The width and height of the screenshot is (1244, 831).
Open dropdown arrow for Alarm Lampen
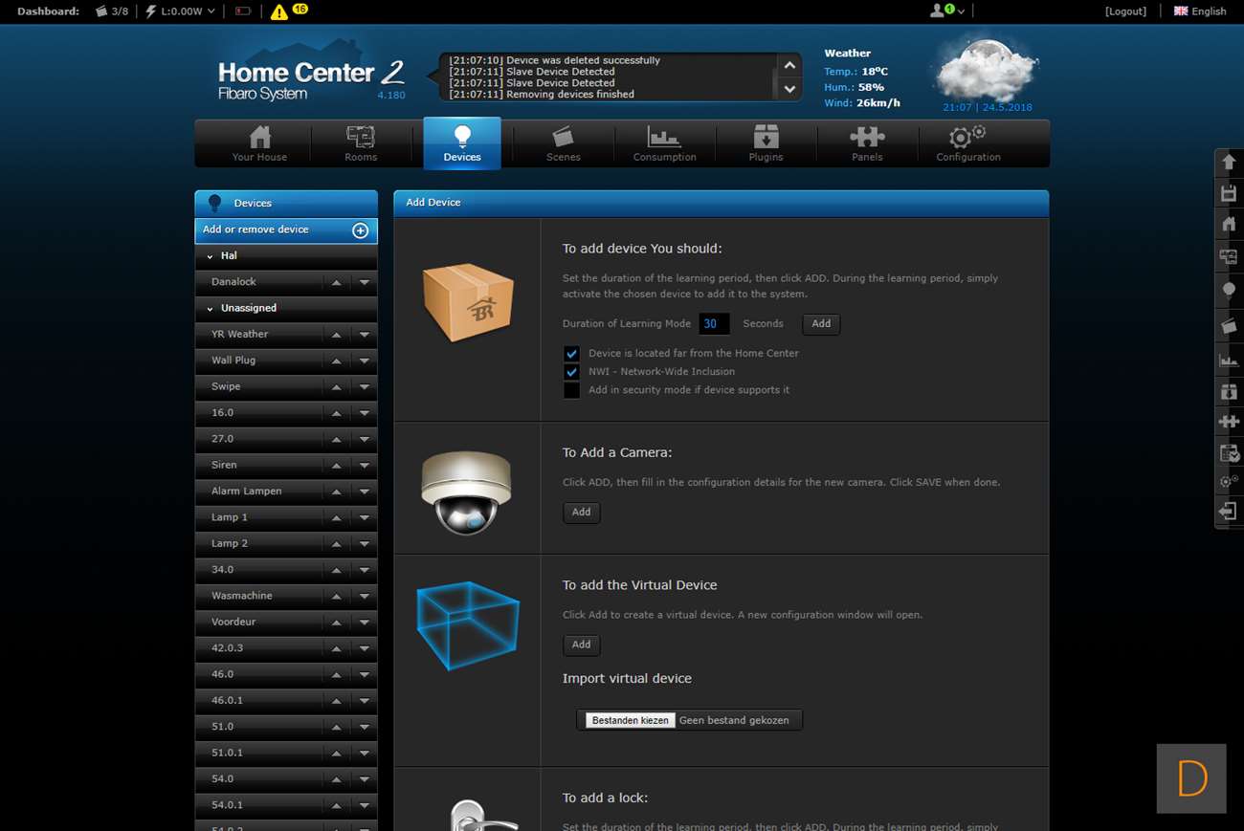[x=365, y=492]
